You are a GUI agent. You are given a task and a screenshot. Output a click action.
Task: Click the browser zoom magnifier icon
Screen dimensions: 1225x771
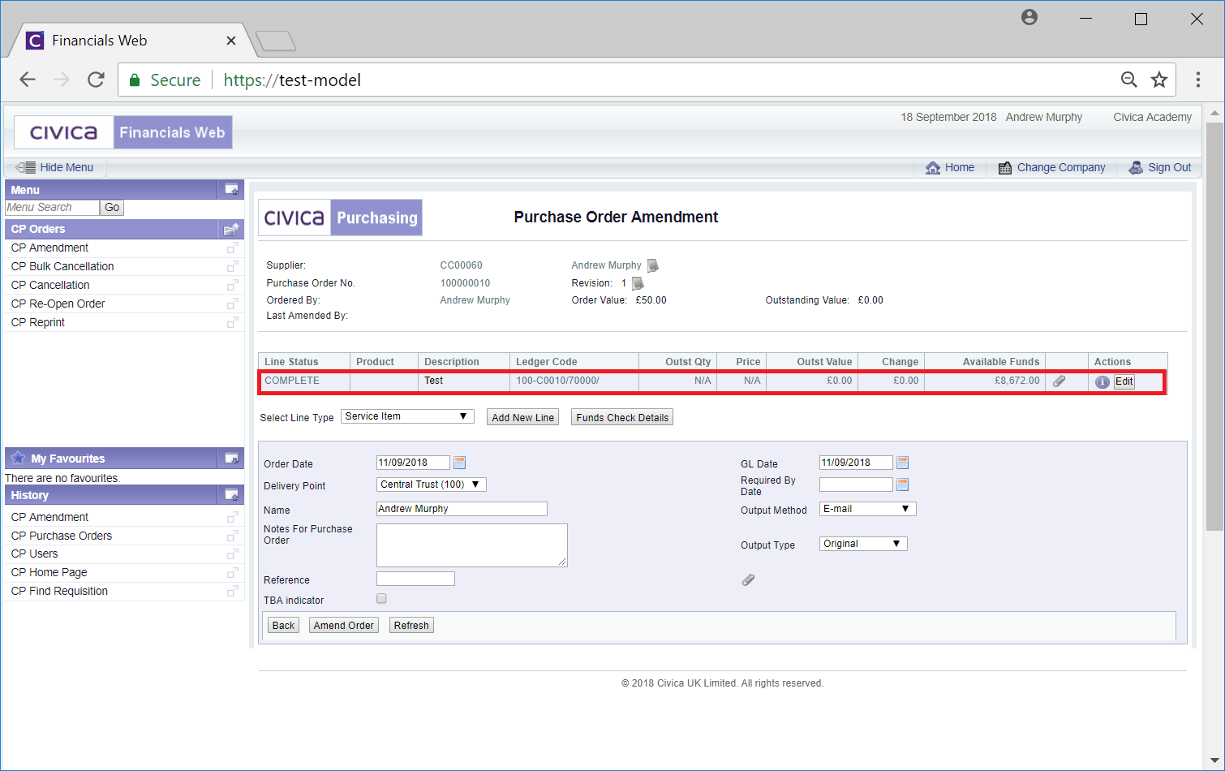[1128, 80]
